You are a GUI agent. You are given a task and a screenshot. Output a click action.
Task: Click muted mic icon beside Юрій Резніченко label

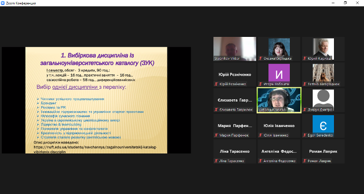[x=217, y=84]
